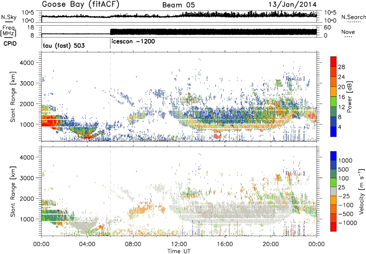Image resolution: width=366 pixels, height=254 pixels.
Task: Click the N.Sky legend label
Action: pos(9,17)
